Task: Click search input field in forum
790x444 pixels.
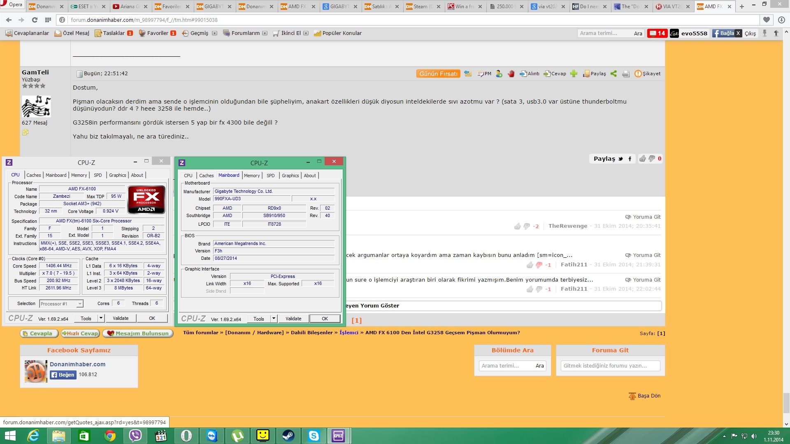Action: [x=505, y=365]
